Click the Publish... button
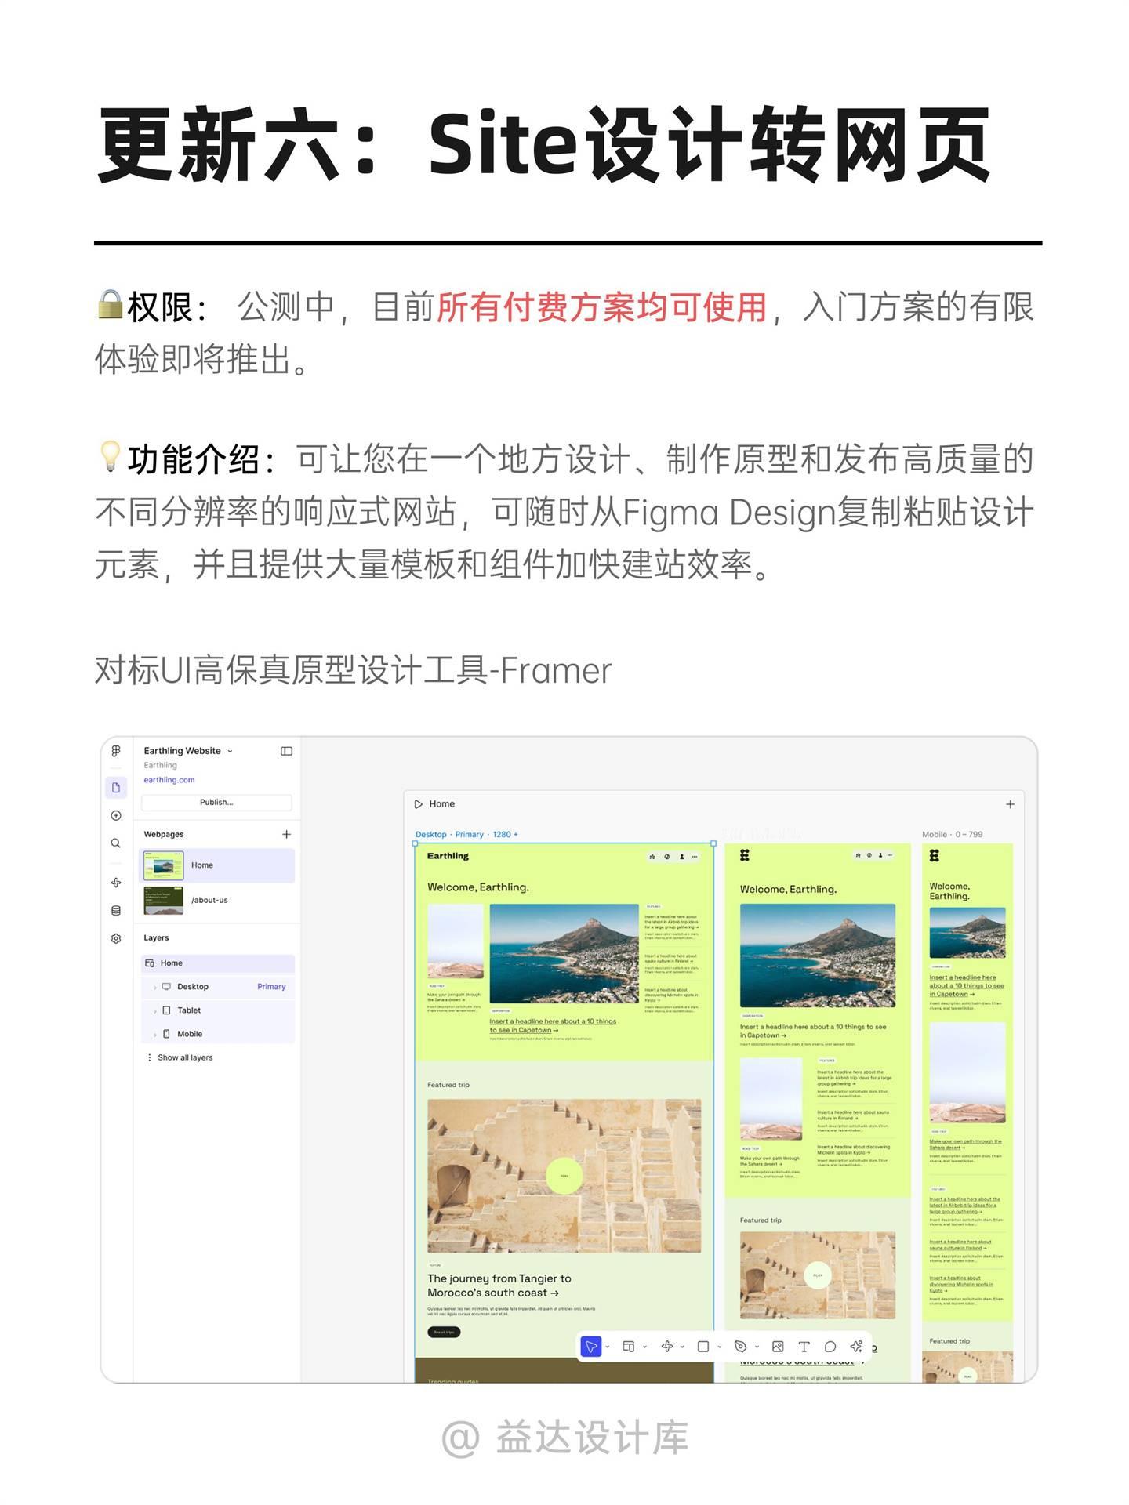1129x1505 pixels. click(x=216, y=802)
